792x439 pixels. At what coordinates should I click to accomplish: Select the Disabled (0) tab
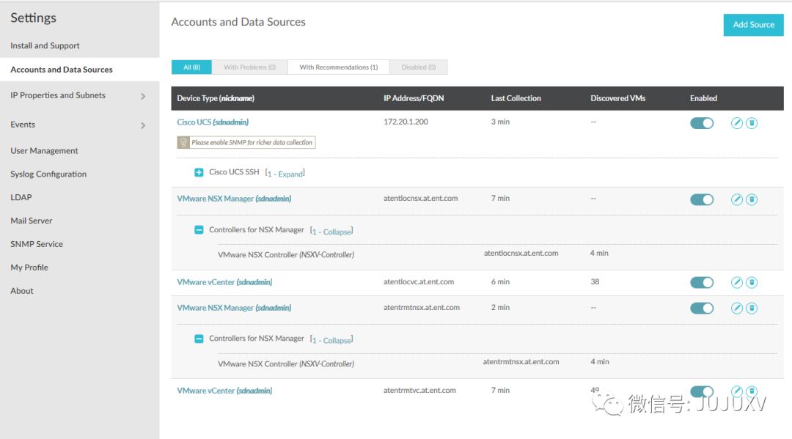click(418, 67)
